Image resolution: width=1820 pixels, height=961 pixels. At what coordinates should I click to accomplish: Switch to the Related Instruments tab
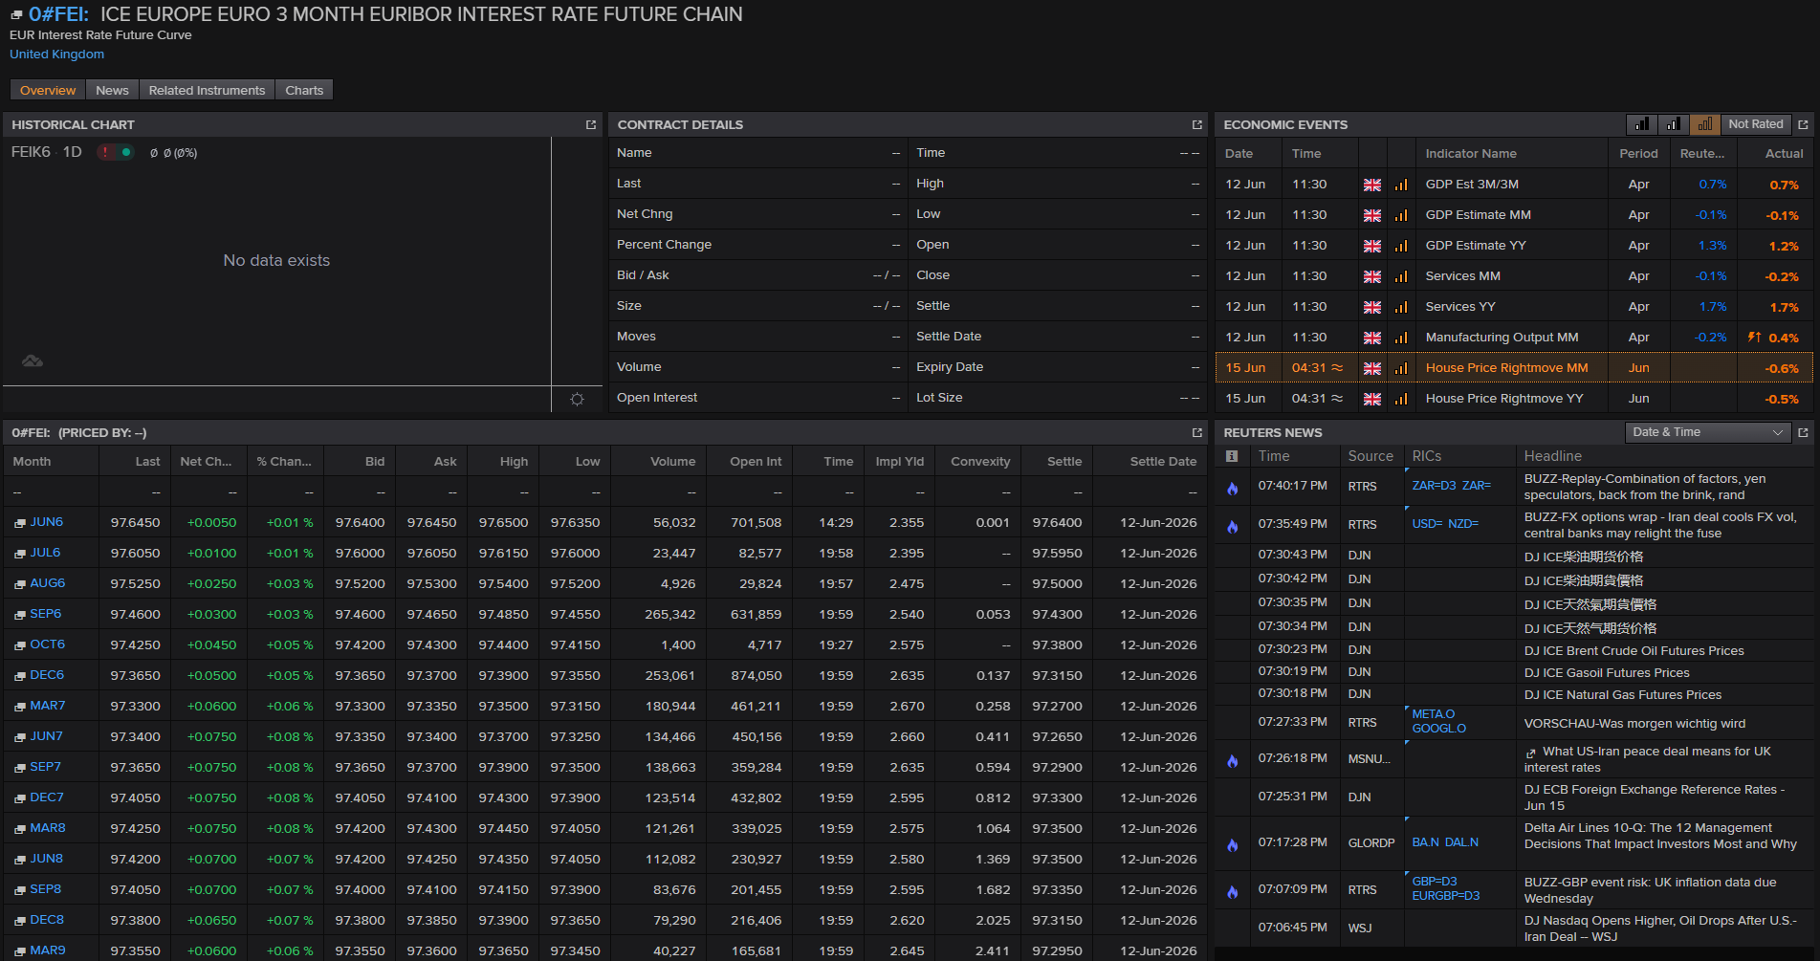207,90
